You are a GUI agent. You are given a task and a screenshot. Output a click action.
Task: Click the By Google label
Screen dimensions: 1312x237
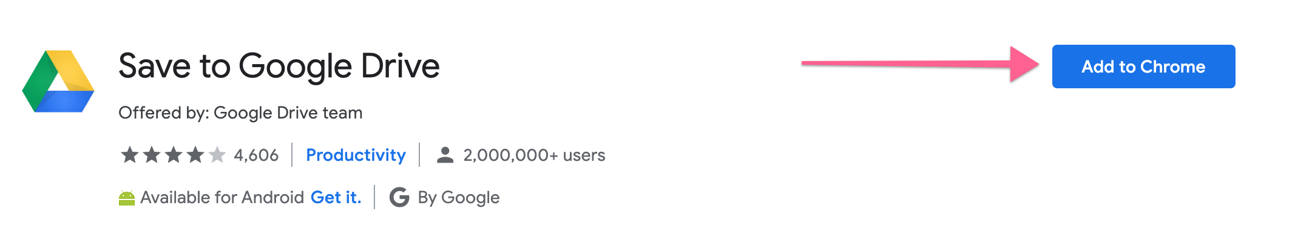459,198
